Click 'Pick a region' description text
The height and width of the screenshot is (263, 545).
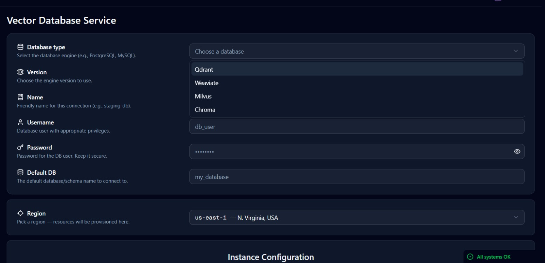tap(73, 222)
